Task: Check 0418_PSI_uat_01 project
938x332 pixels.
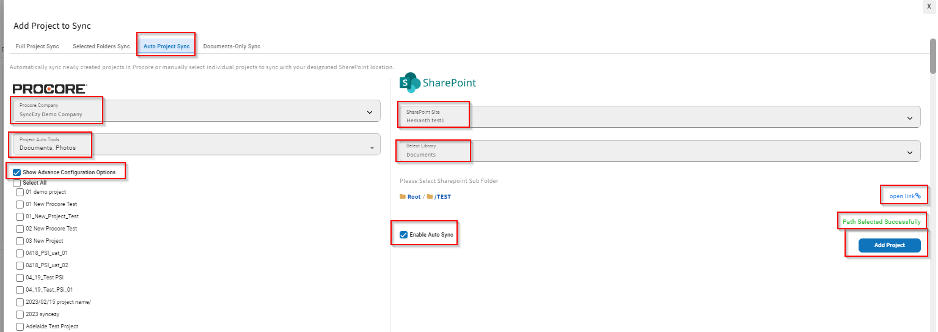Action: [20, 253]
